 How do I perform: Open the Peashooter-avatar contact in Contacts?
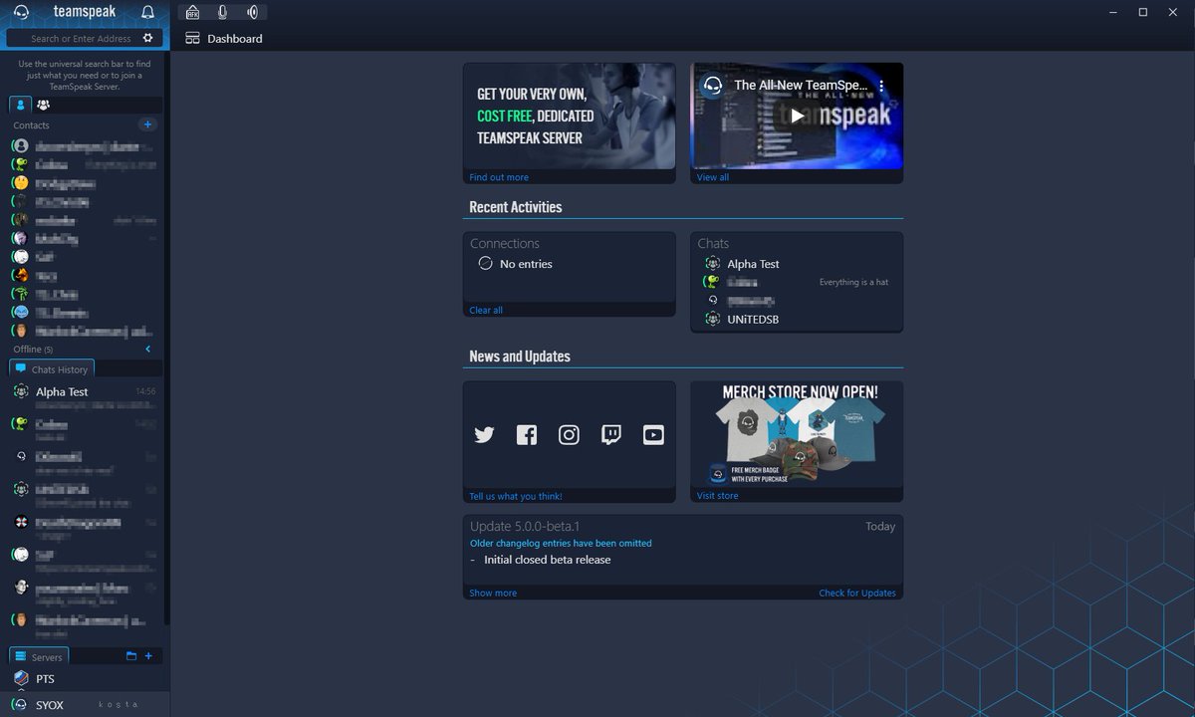(85, 164)
